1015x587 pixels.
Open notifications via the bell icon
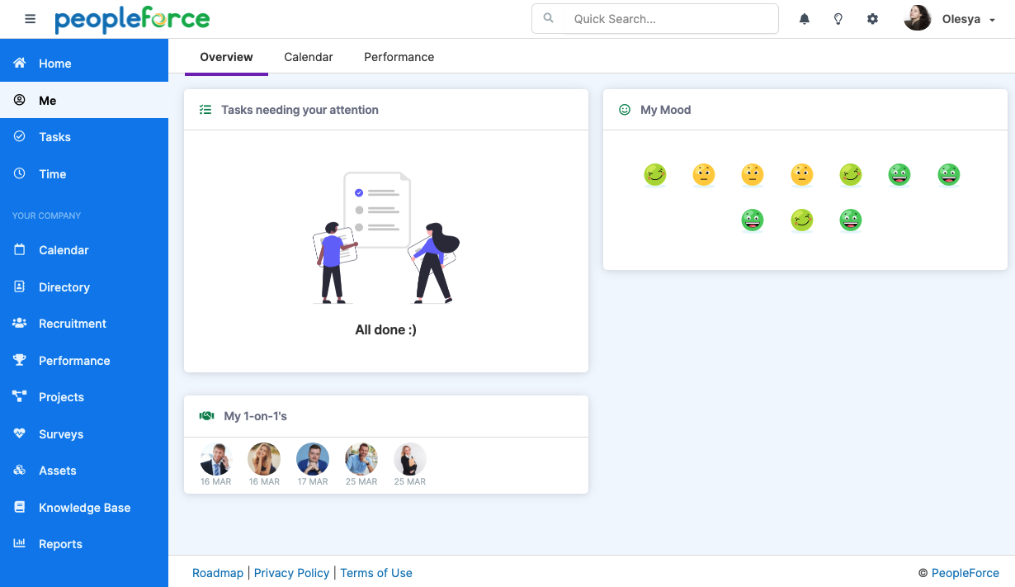[805, 19]
